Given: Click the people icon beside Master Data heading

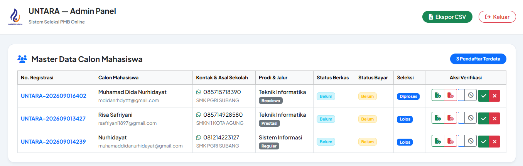Looking at the screenshot, I should [22, 59].
